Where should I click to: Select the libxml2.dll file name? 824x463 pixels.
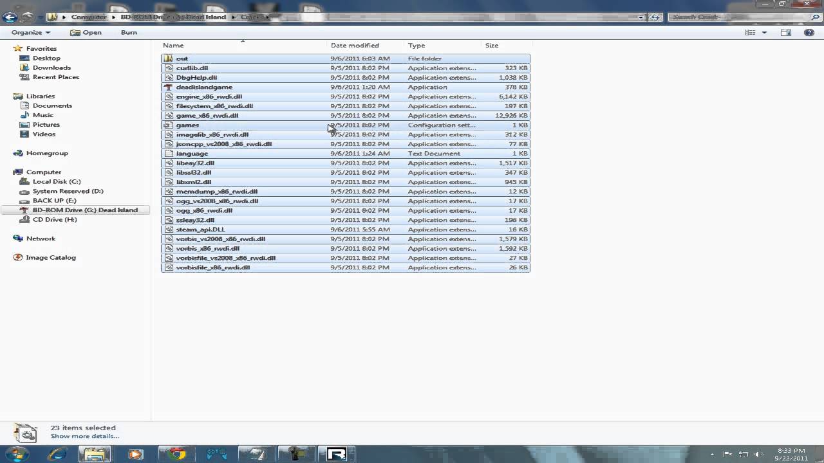click(x=194, y=182)
